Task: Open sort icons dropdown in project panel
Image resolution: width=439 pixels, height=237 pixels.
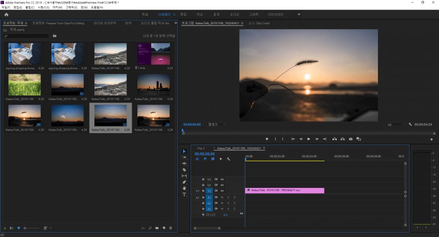Action: 47,228
